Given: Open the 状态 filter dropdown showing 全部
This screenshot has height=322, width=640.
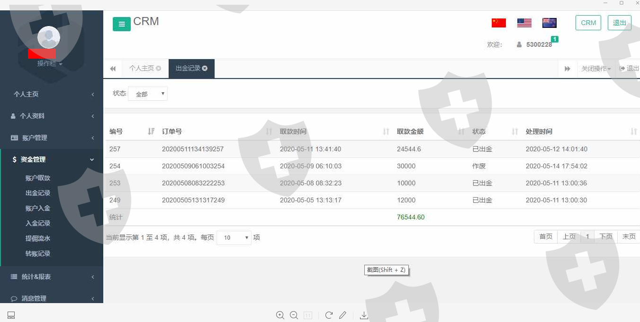Looking at the screenshot, I should click(148, 94).
